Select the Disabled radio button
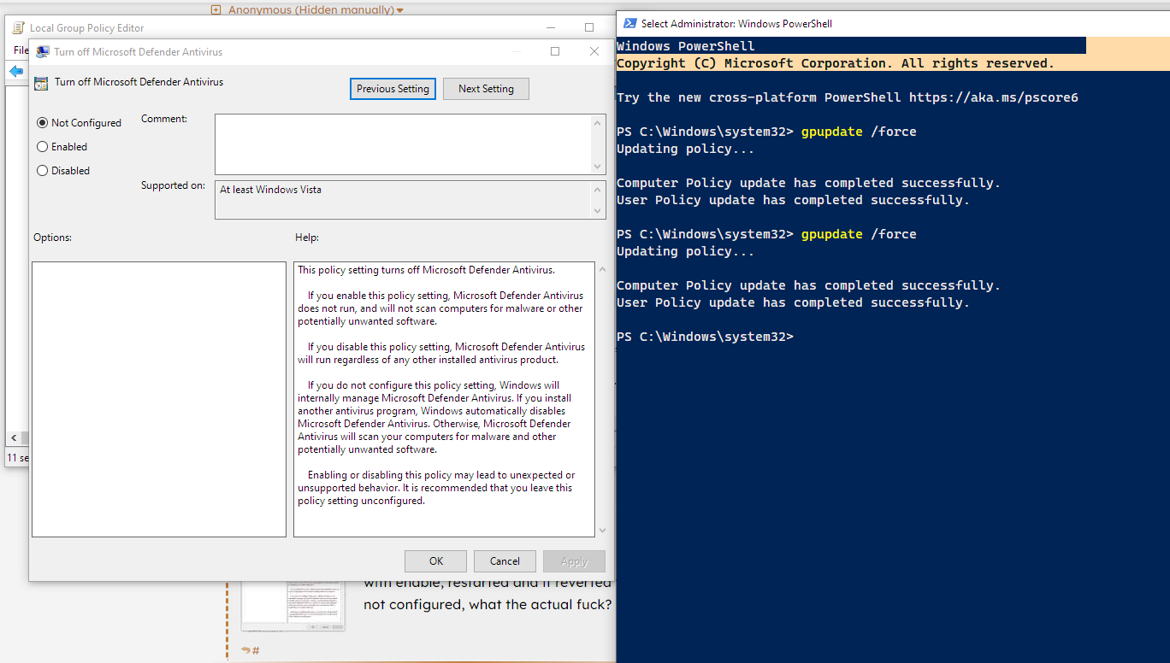This screenshot has width=1170, height=663. tap(43, 171)
